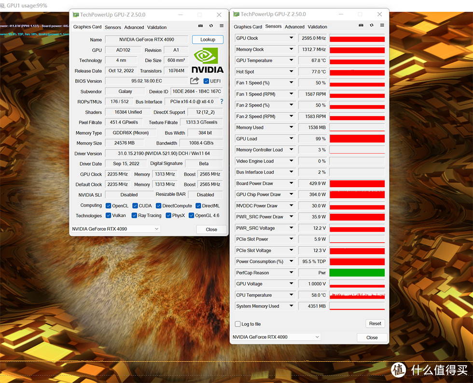The height and width of the screenshot is (383, 473).
Task: Open the hamburger menu in left GPU-Z window
Action: coord(222,26)
